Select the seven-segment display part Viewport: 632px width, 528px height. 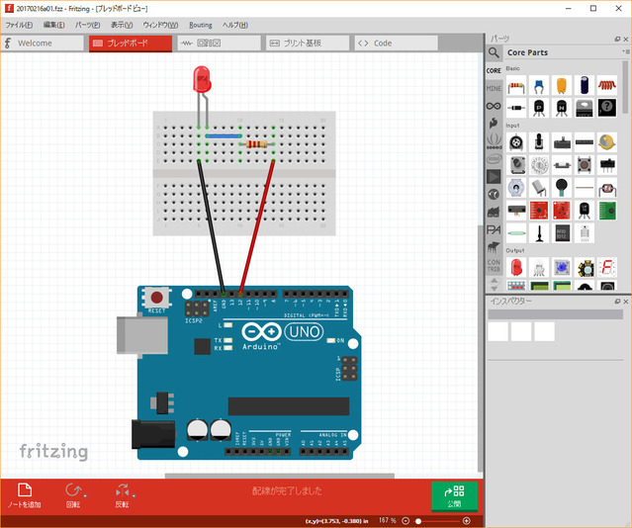tap(607, 267)
